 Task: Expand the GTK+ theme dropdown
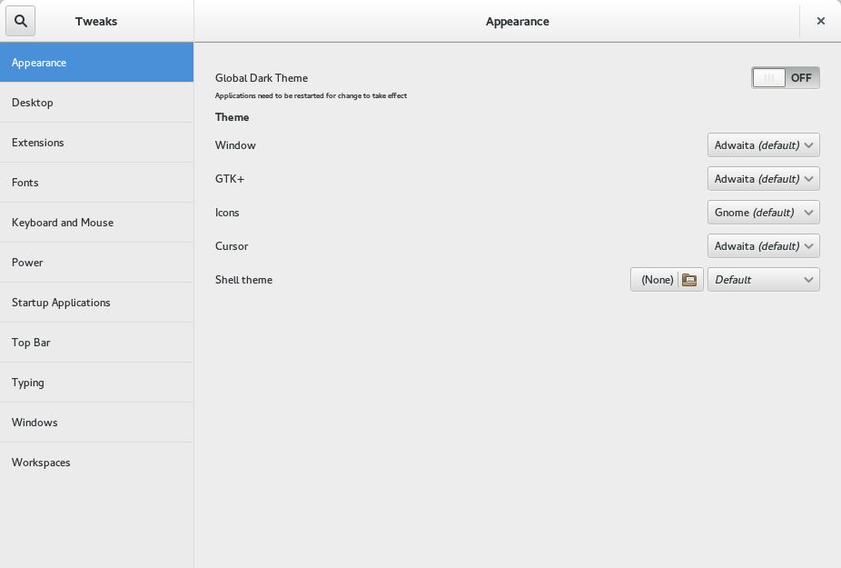pos(763,179)
